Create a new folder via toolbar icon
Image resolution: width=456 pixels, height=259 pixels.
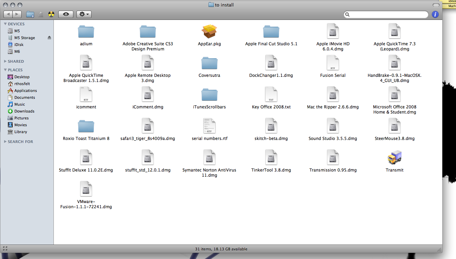coord(31,14)
